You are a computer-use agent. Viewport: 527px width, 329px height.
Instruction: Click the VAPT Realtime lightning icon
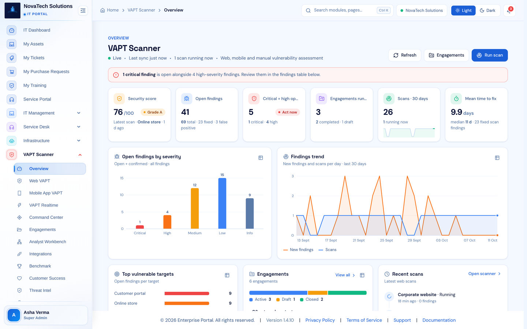pyautogui.click(x=19, y=205)
